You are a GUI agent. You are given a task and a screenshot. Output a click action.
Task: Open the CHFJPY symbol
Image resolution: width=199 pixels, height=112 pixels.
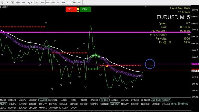click(12, 104)
